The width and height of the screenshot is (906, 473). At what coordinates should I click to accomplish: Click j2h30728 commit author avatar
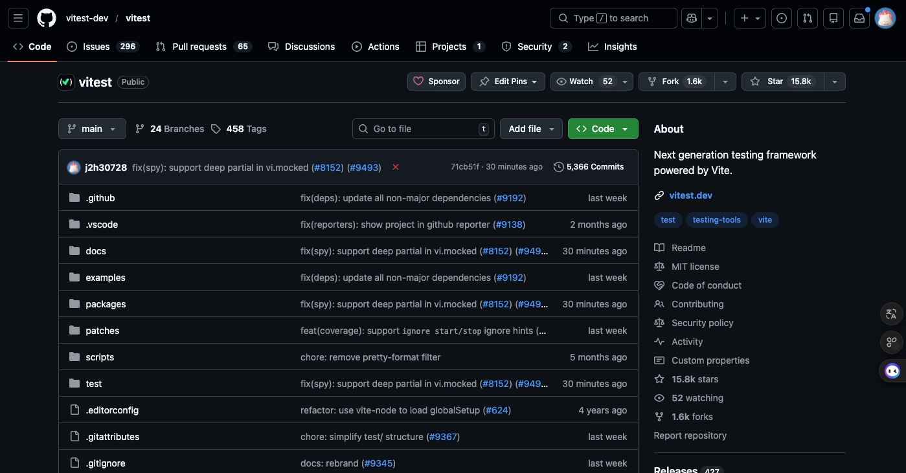(x=74, y=168)
